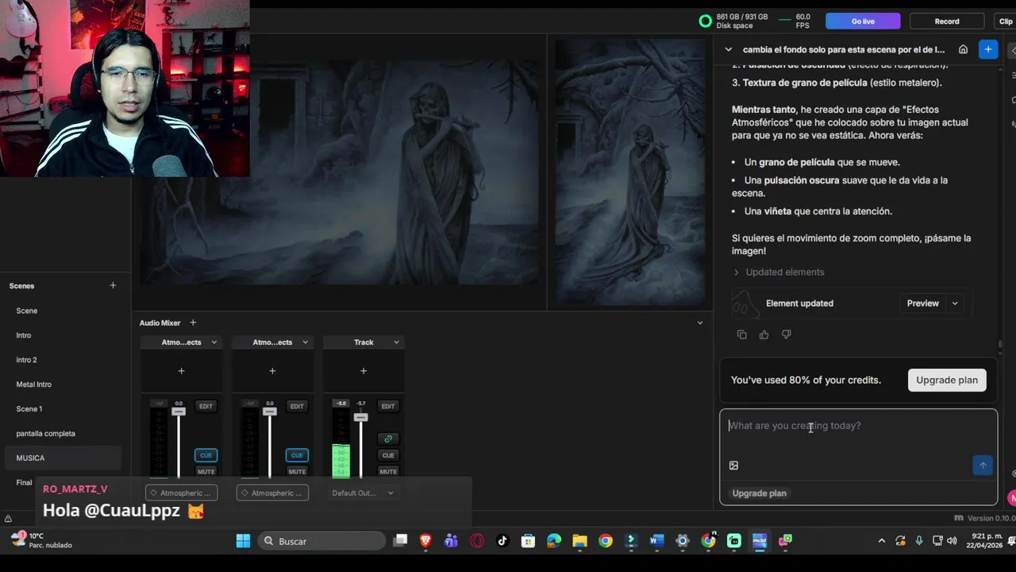
Task: Open the dropdown next to Preview
Action: point(955,303)
